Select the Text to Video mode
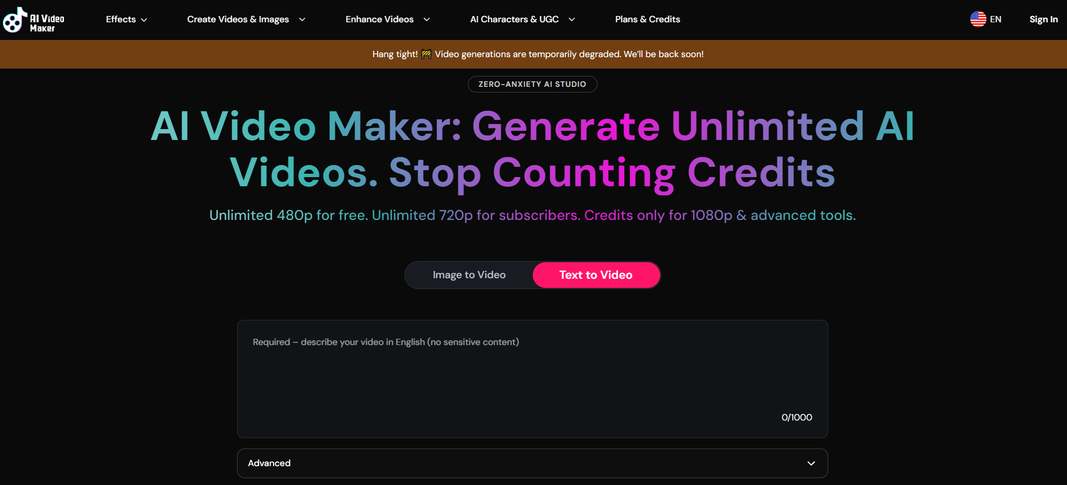 (x=596, y=275)
